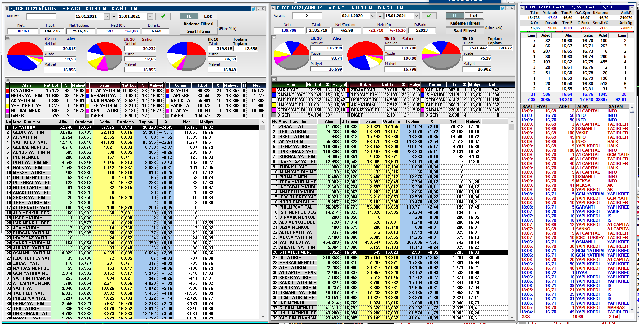639x324 pixels.
Task: Open Saat Filtresi in the right window
Action: click(465, 31)
